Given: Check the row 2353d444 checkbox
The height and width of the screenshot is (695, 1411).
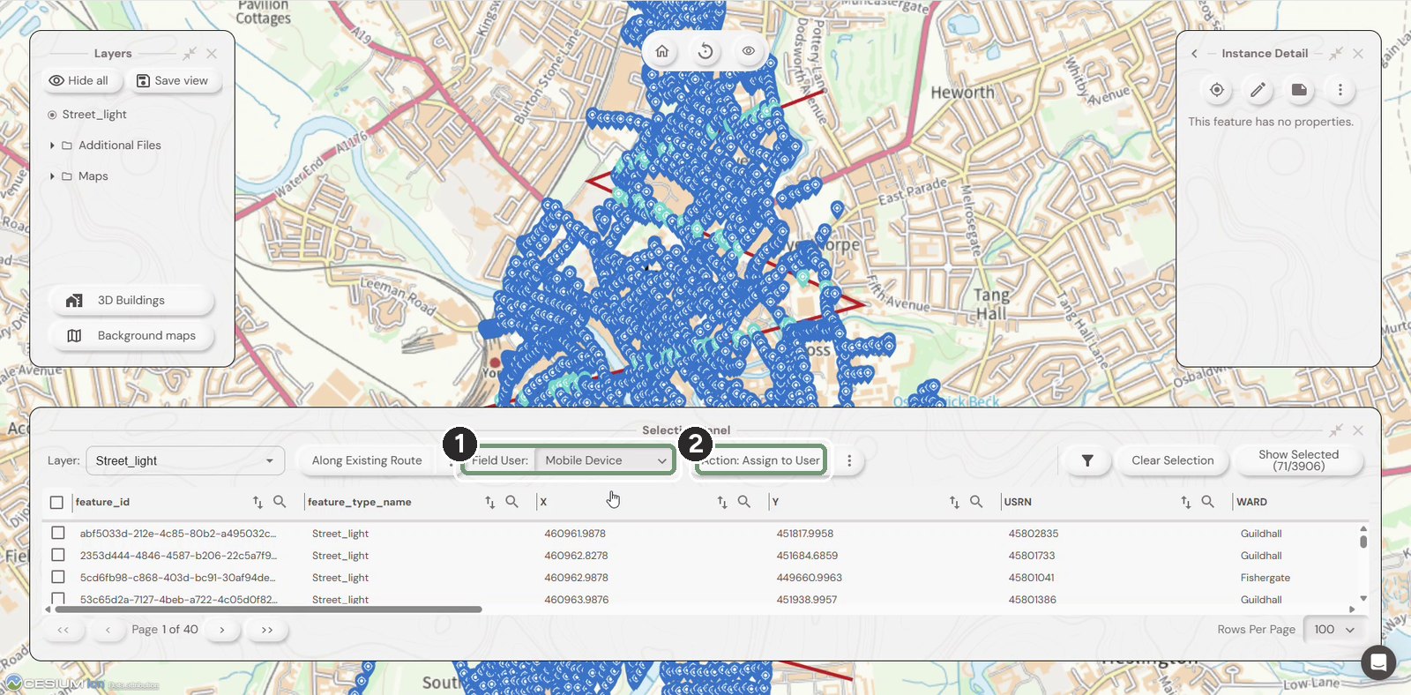Looking at the screenshot, I should tap(58, 555).
